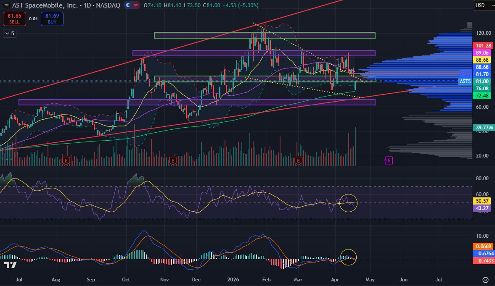Open the red earnings E marker near November
The image size is (495, 286).
(x=172, y=161)
